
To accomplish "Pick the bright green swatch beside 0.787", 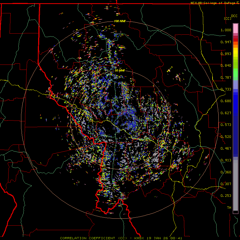I will [x=235, y=74].
